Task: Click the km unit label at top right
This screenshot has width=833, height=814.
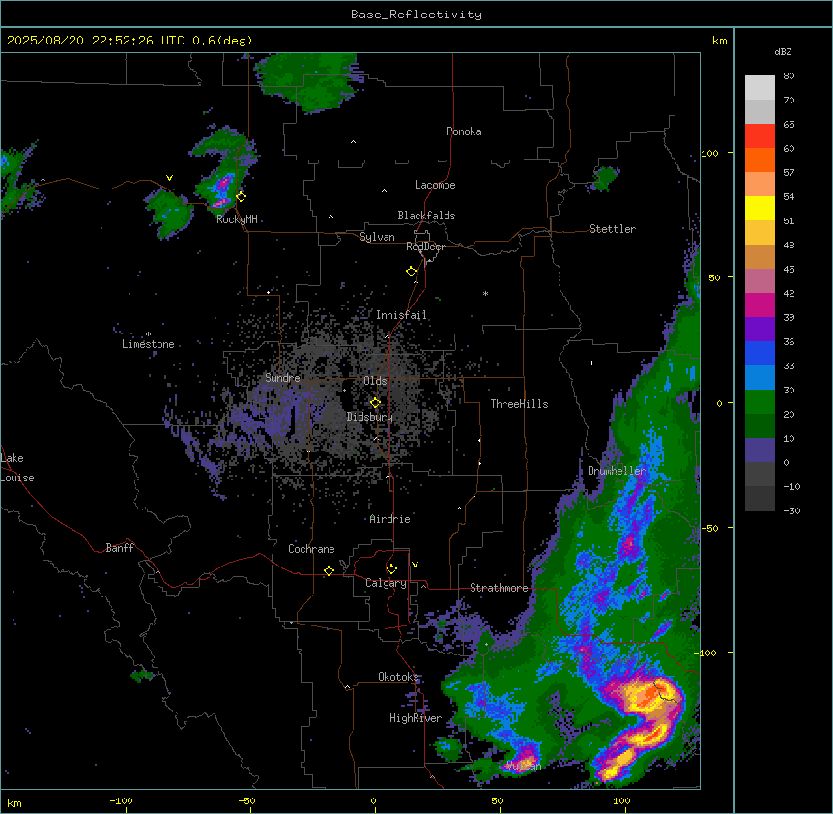Action: point(719,41)
